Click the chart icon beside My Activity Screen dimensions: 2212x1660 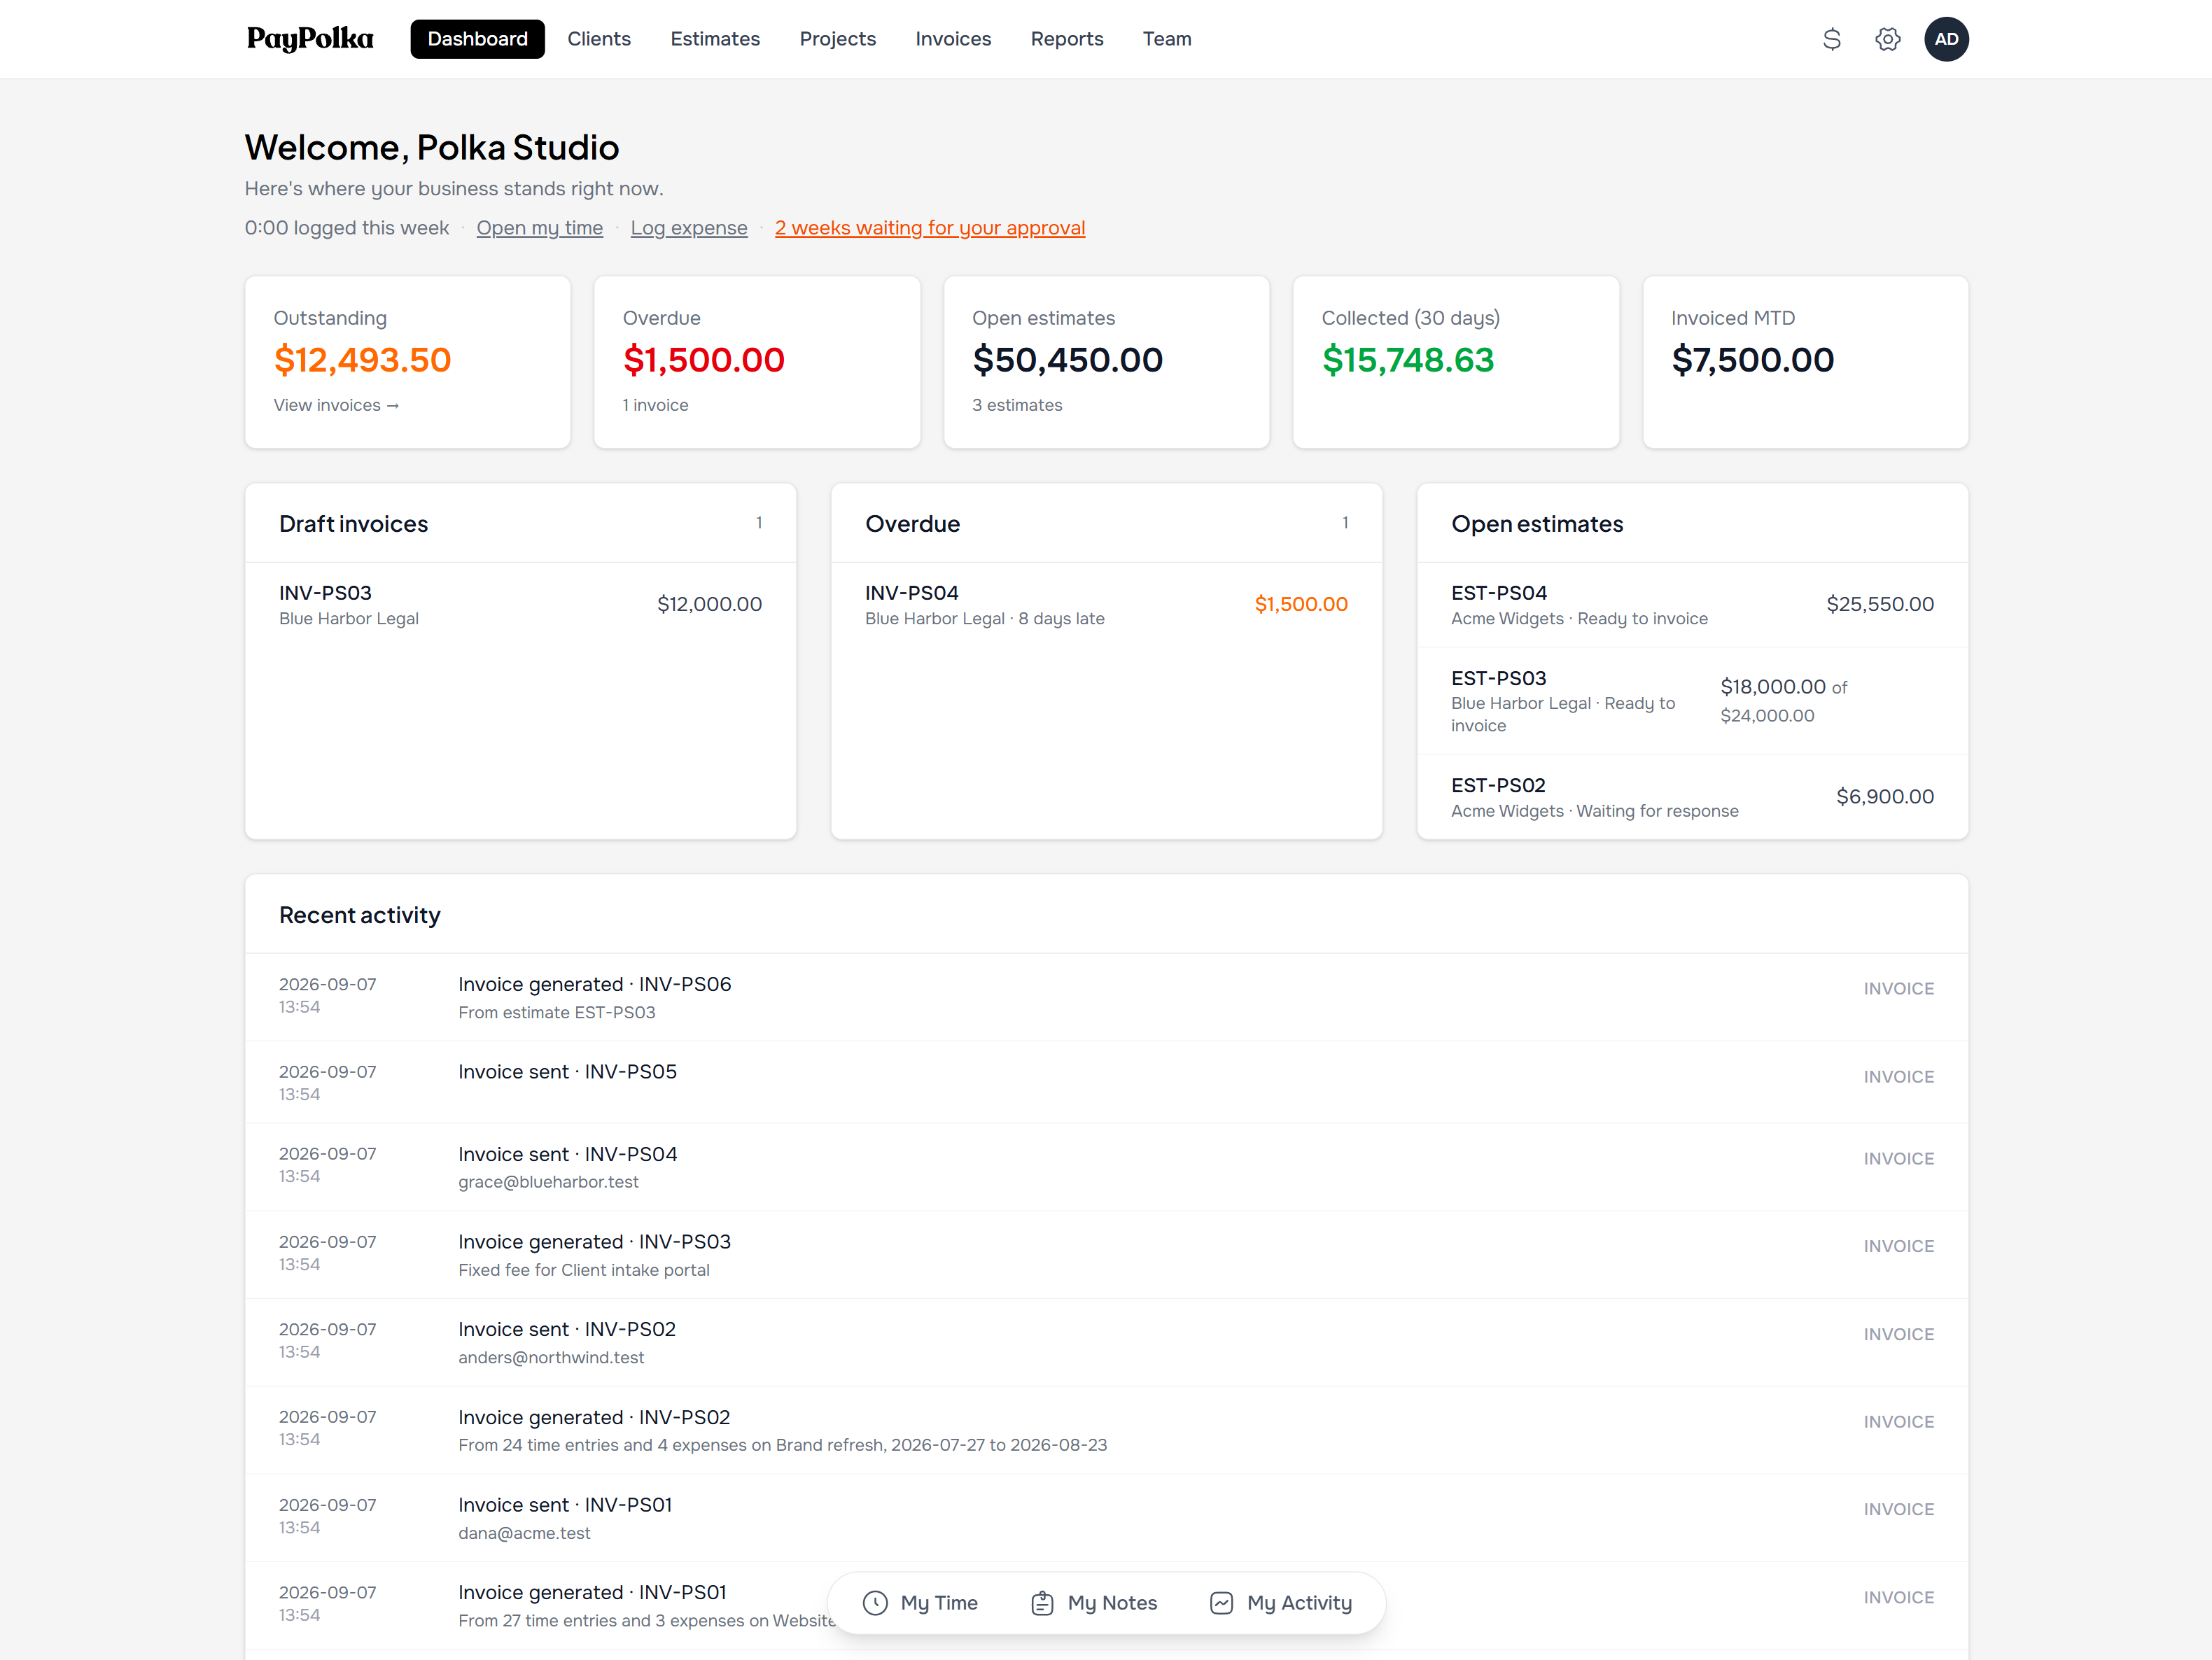[1221, 1603]
